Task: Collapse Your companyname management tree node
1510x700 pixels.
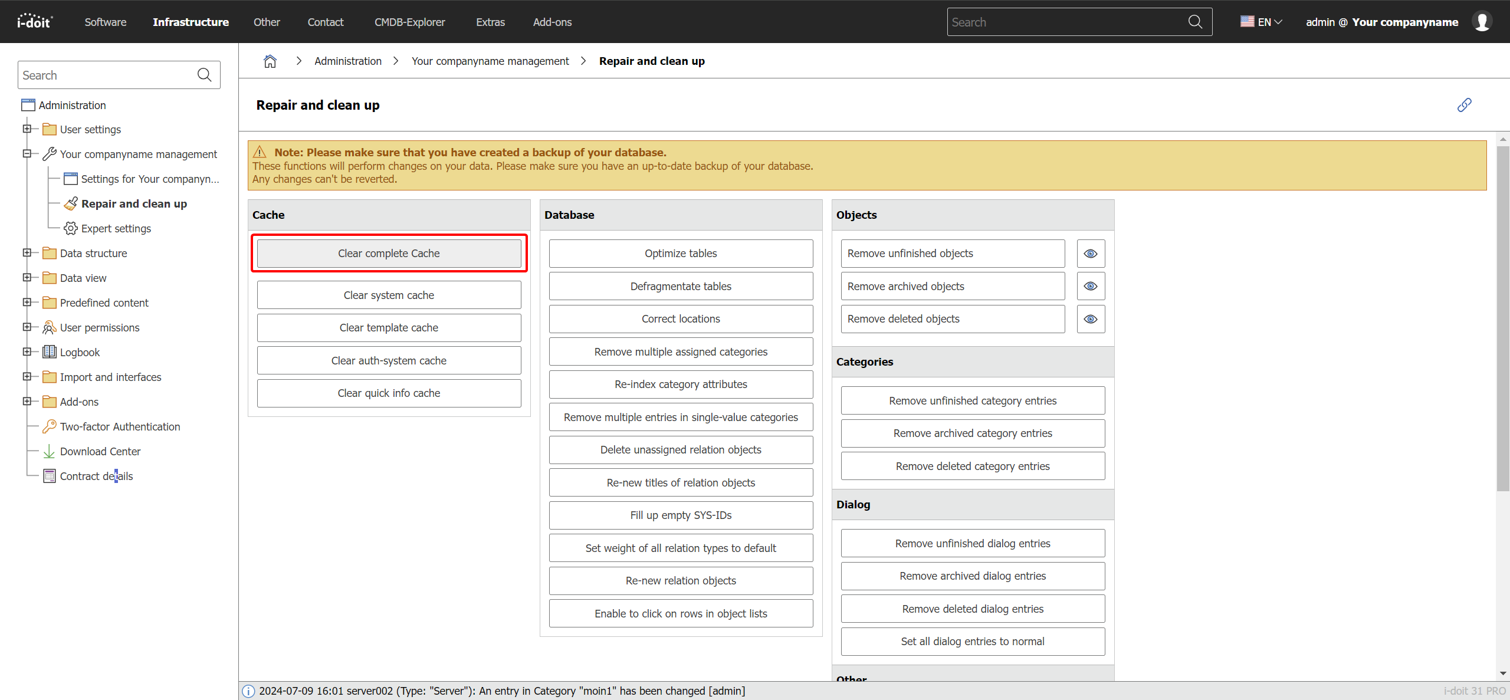Action: [x=27, y=153]
